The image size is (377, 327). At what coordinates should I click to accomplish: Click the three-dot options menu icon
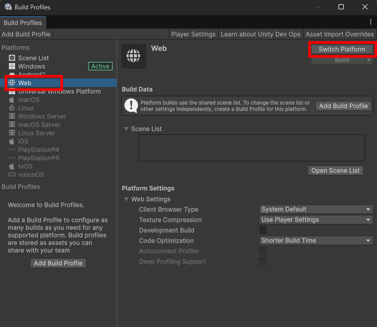coord(370,22)
